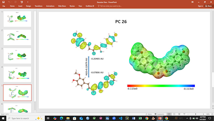The height and width of the screenshot is (121, 214).
Task: Click the zoom in plus button
Action: pos(203,114)
